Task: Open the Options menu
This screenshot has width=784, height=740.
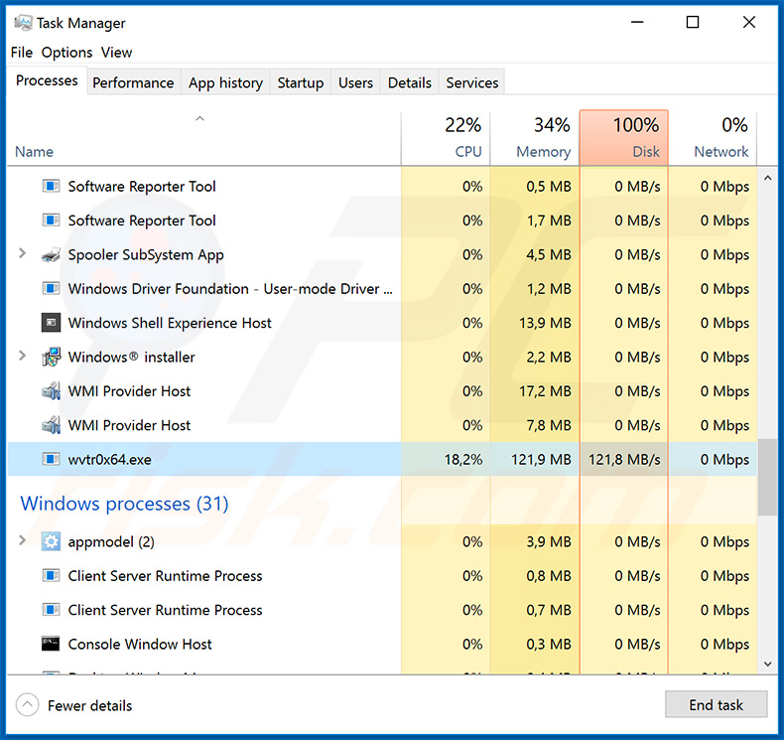Action: coord(66,52)
